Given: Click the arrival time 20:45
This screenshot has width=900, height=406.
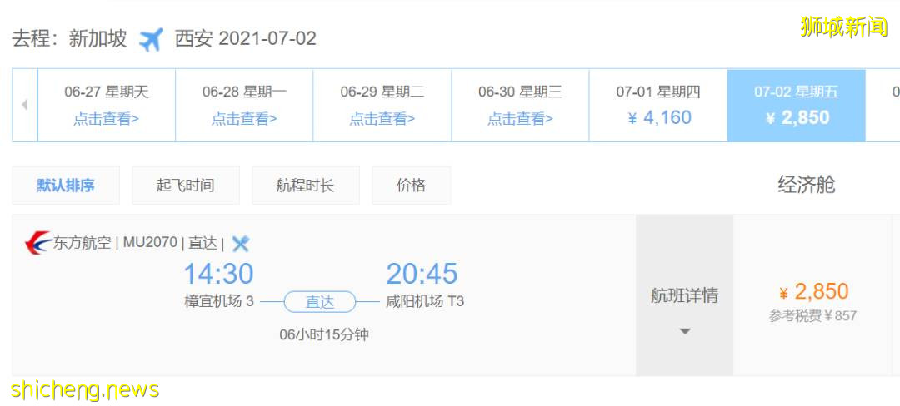Looking at the screenshot, I should click(x=422, y=274).
